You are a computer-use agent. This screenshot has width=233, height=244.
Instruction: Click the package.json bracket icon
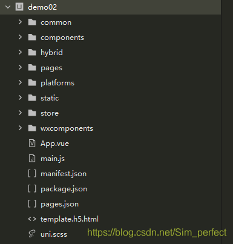click(32, 189)
